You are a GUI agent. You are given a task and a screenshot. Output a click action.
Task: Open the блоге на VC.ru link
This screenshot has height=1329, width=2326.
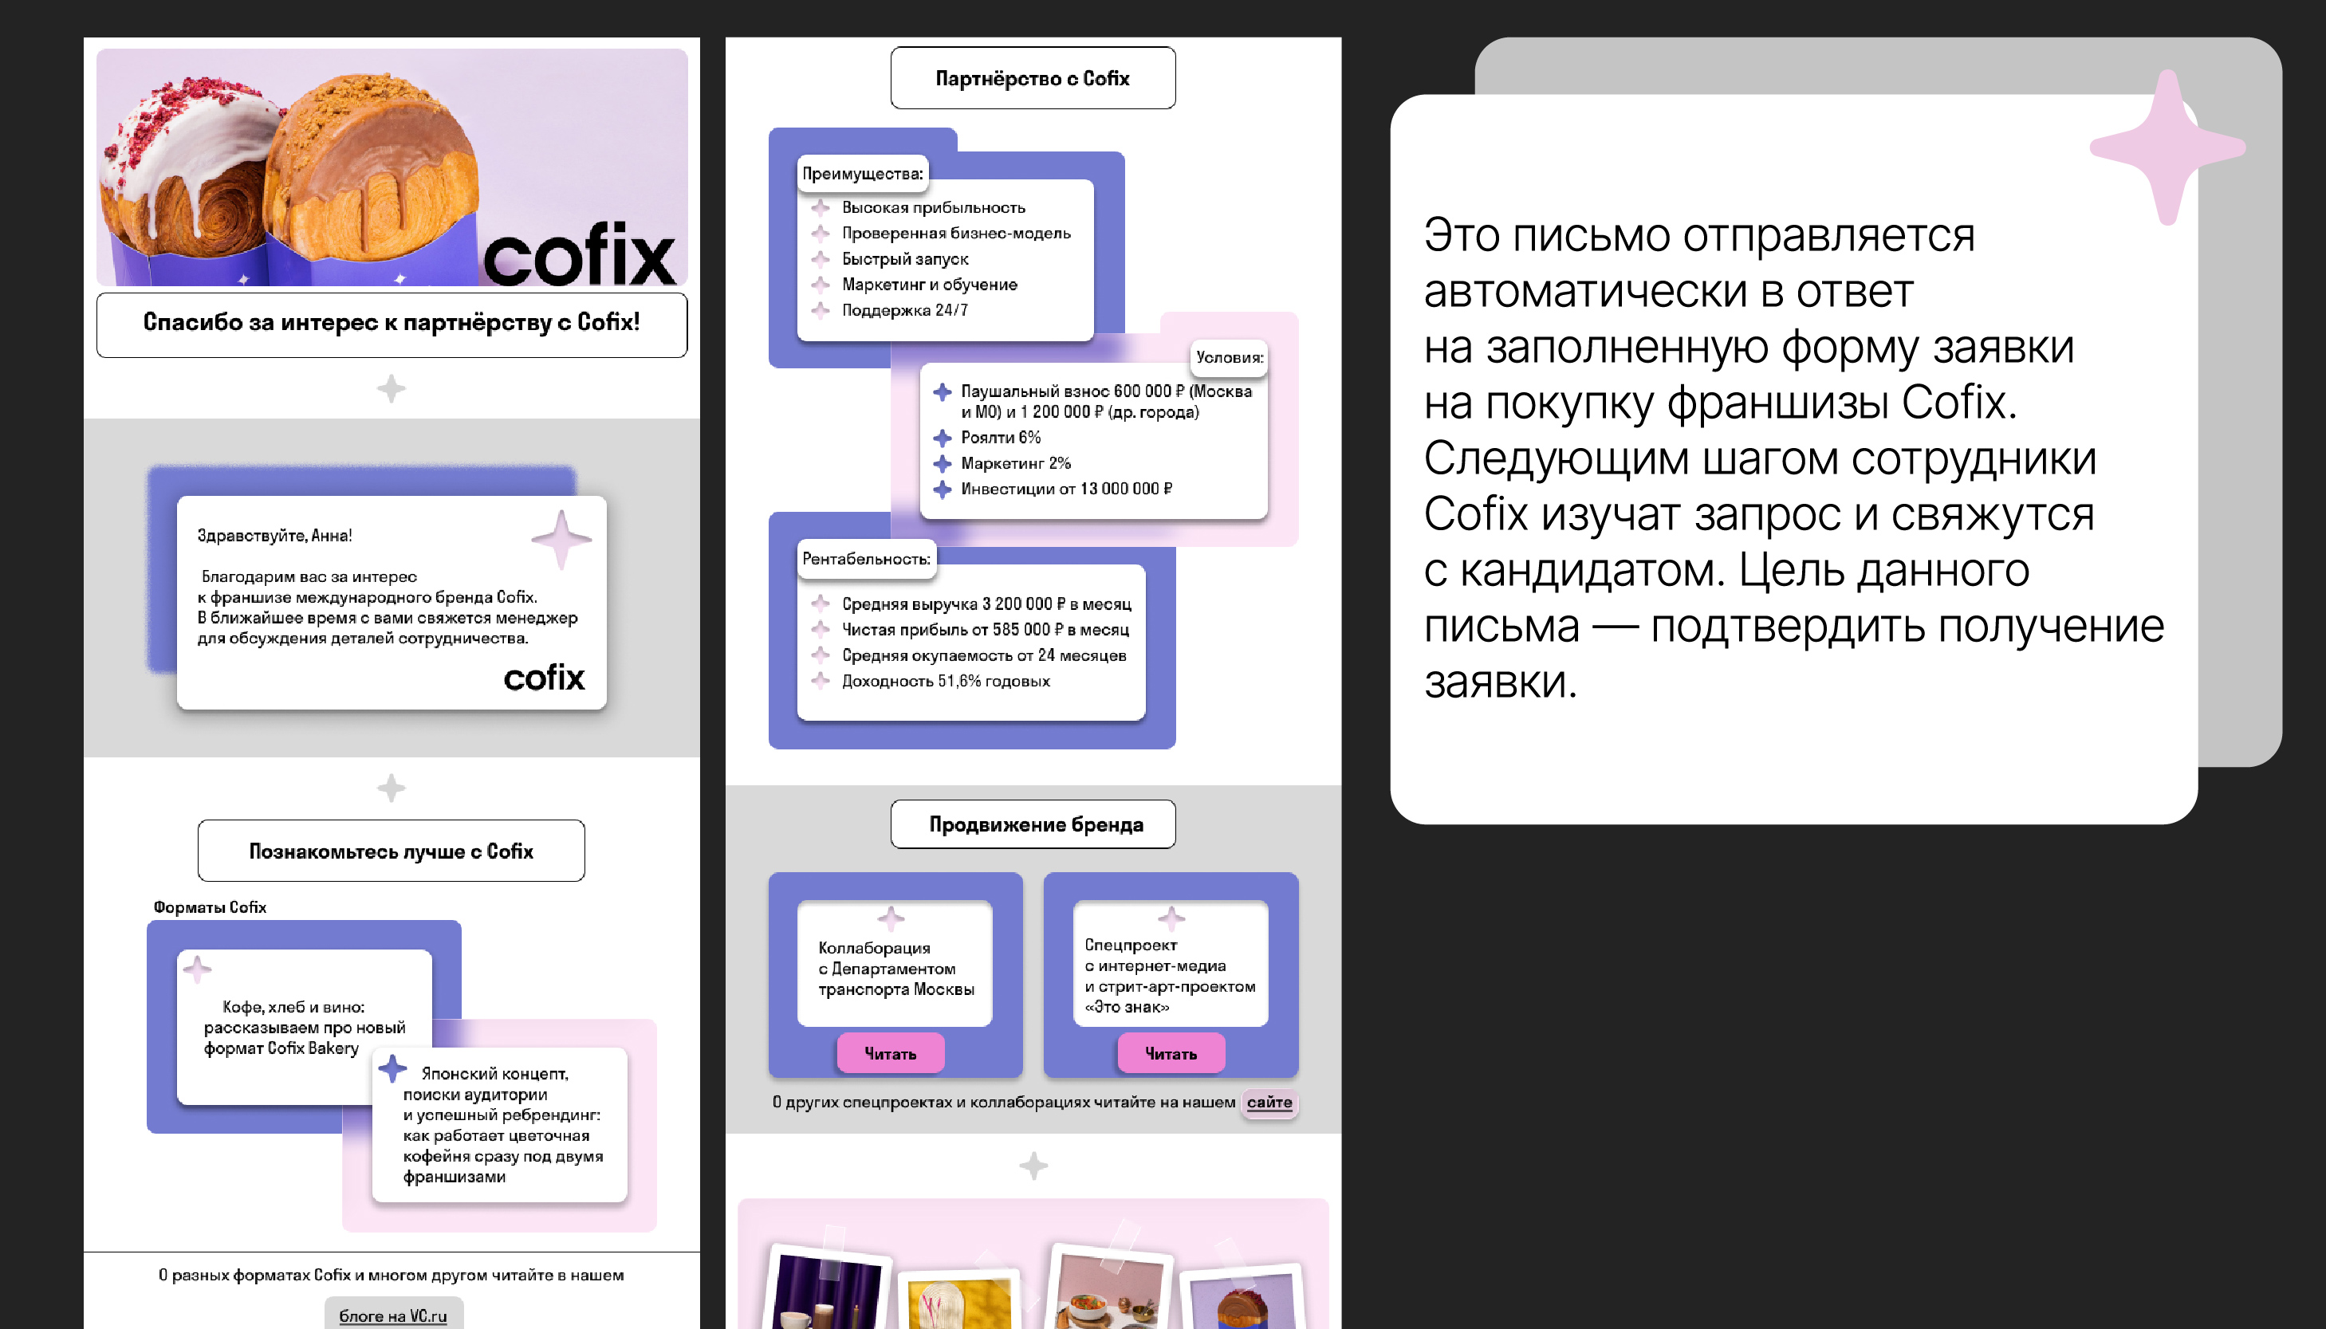pos(393,1315)
